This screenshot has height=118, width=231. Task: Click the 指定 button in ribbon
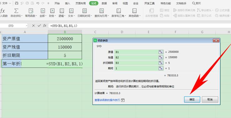(165, 10)
